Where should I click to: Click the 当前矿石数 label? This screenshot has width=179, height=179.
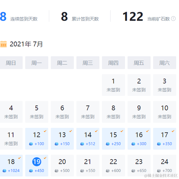point(158,19)
